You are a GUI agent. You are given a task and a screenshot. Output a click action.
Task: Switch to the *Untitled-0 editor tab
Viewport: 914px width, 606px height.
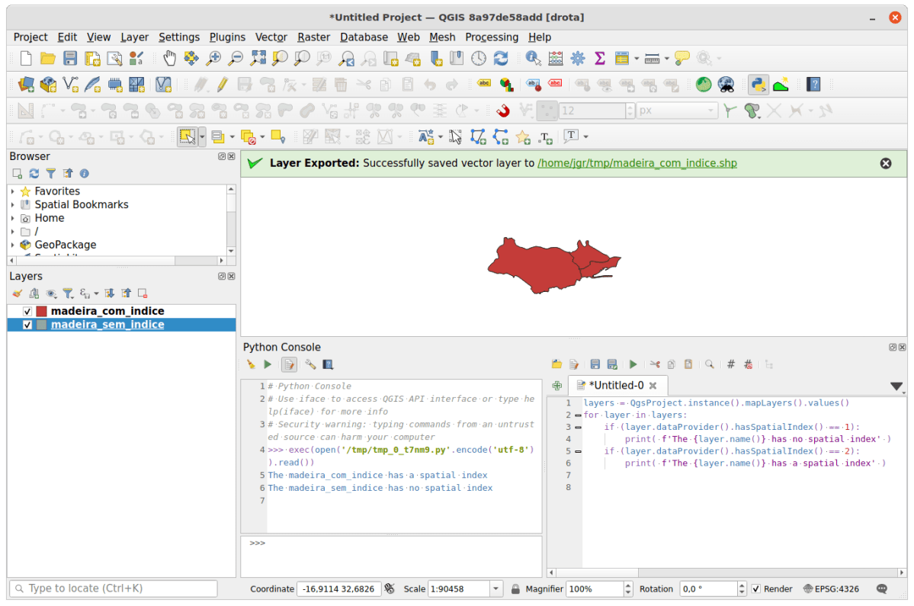(616, 386)
